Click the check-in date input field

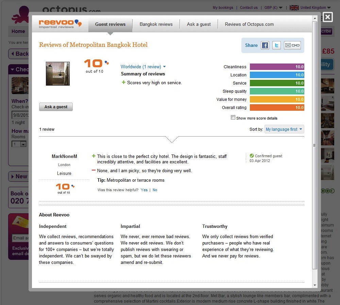click(x=20, y=115)
